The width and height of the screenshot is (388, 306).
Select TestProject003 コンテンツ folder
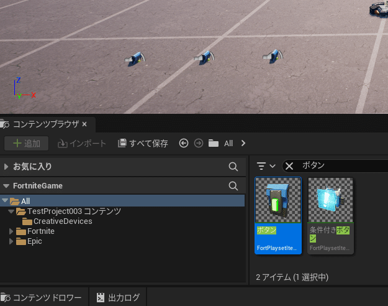click(68, 211)
